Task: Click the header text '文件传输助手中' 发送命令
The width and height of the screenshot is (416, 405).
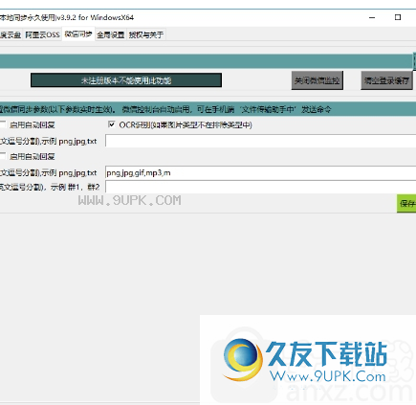Action: pos(286,109)
